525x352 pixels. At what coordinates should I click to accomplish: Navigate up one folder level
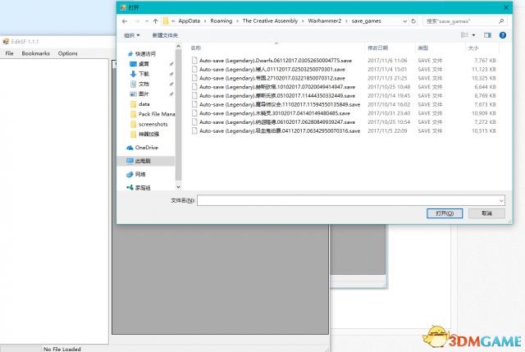155,21
